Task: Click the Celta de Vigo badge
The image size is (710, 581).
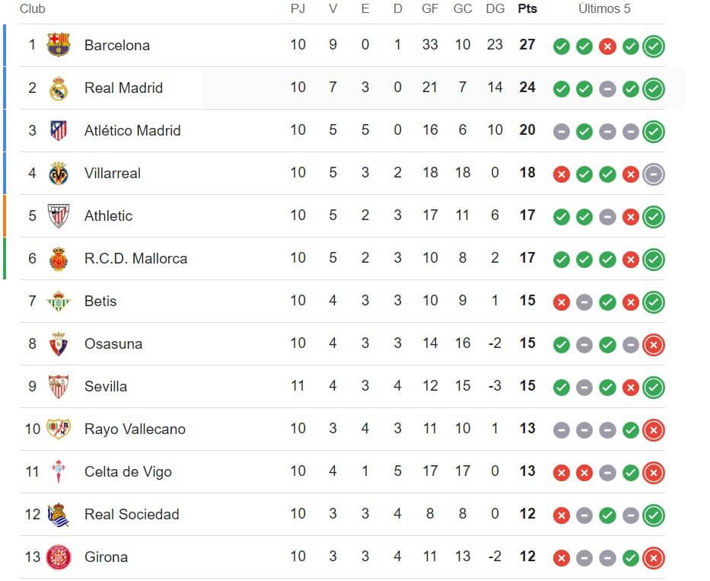Action: click(59, 471)
